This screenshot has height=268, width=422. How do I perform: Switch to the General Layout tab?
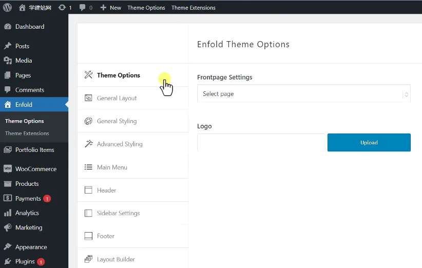[x=133, y=98]
